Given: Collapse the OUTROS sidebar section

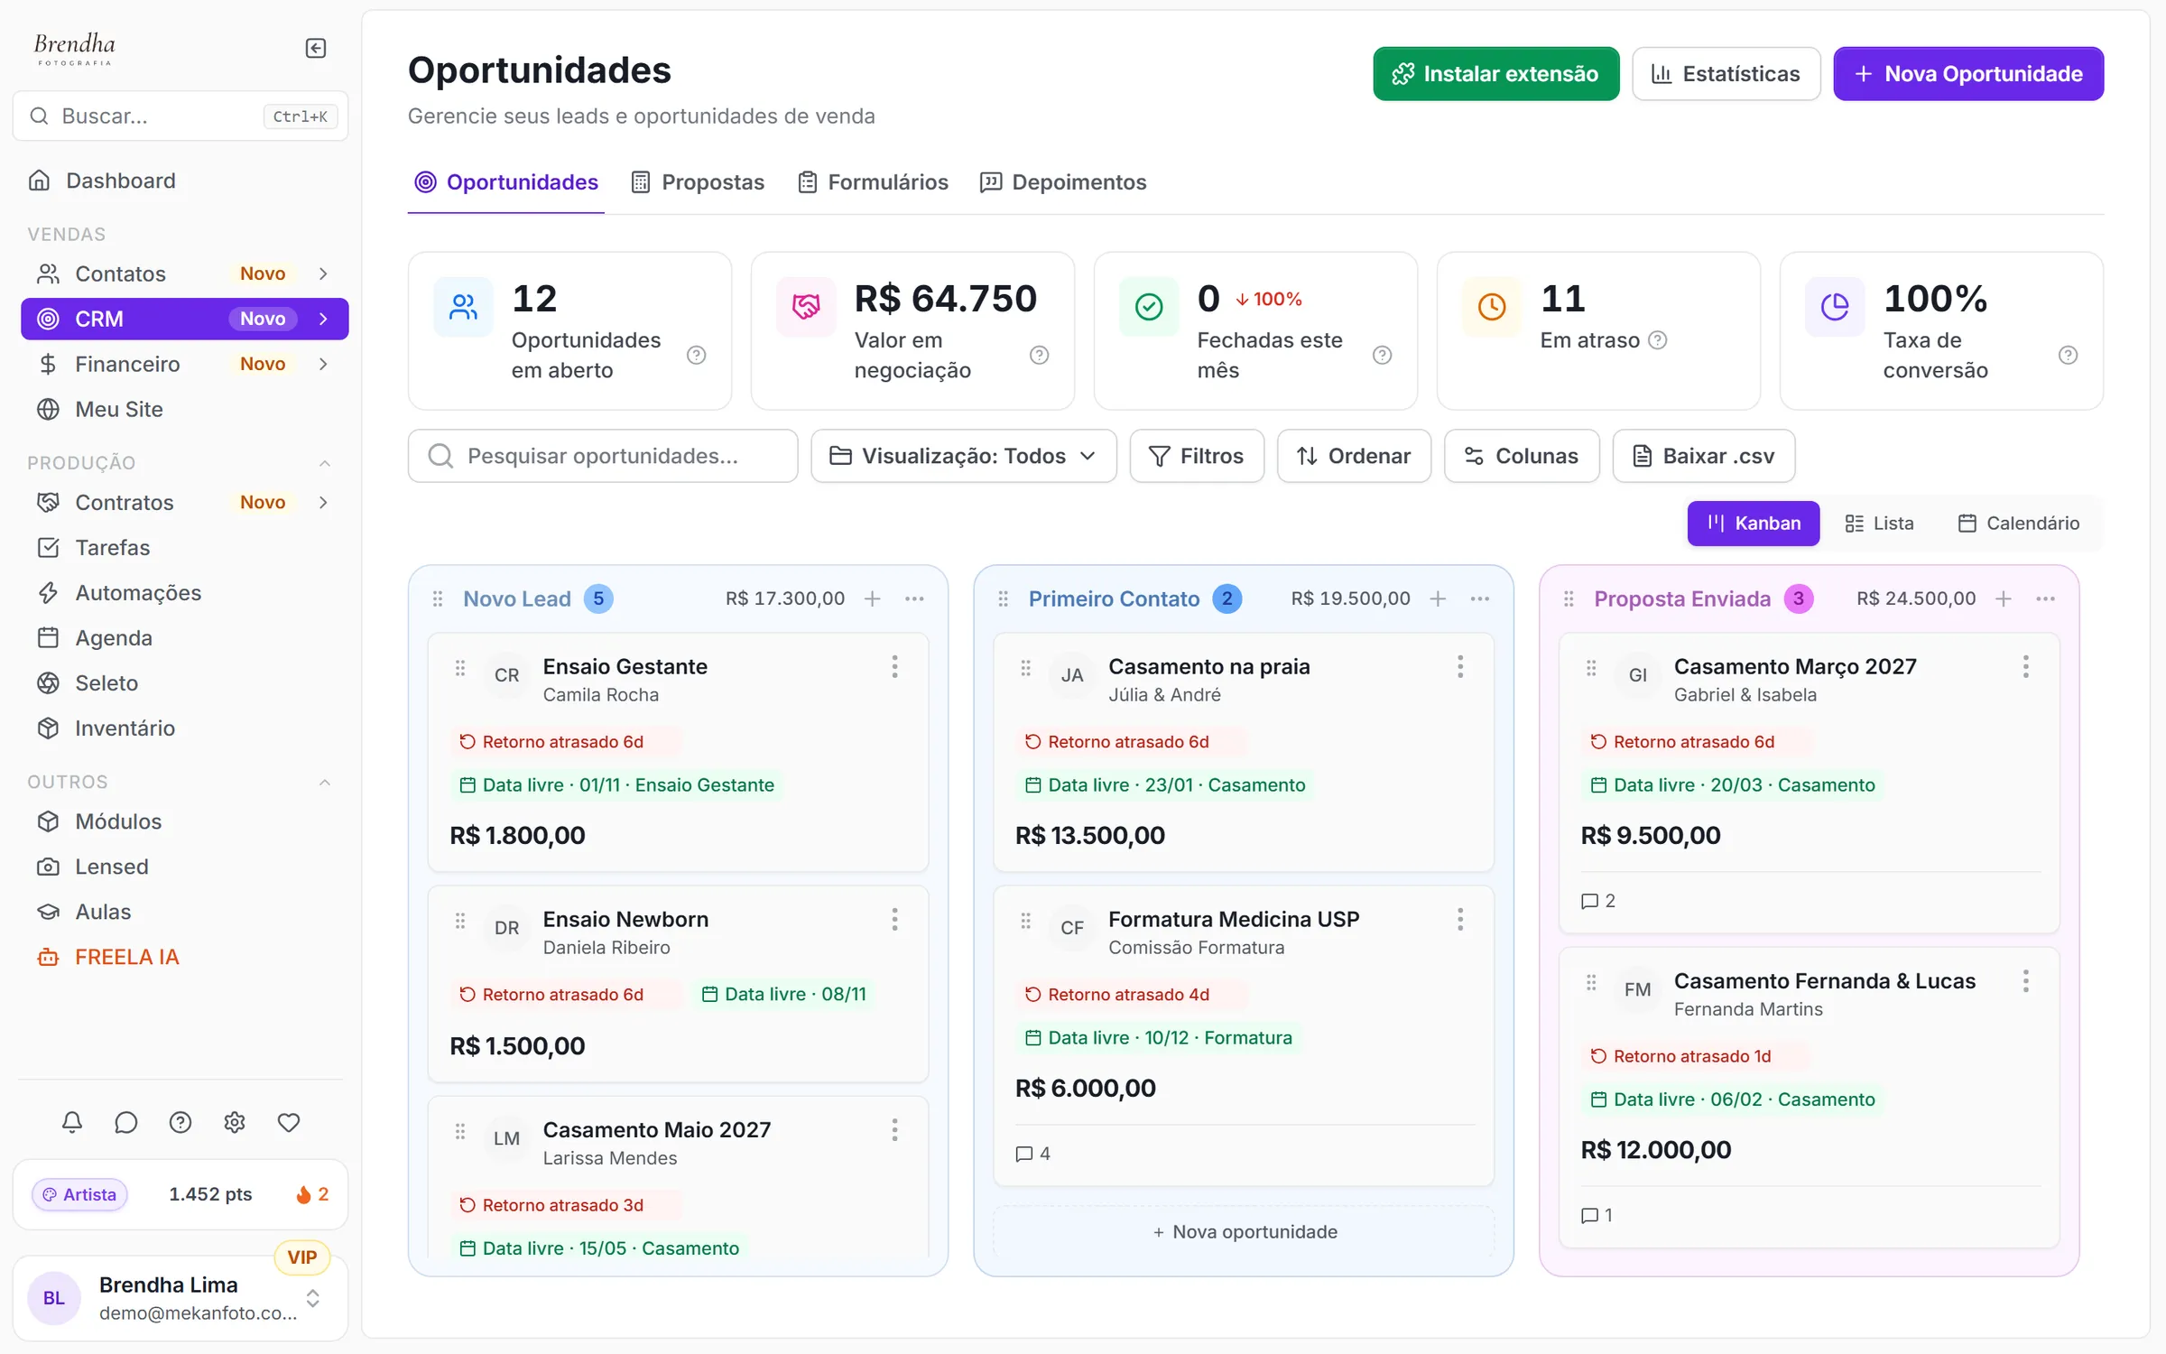Looking at the screenshot, I should click(325, 782).
